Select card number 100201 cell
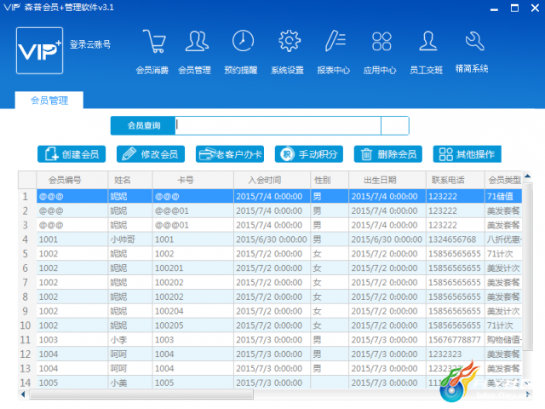This screenshot has height=409, width=545. click(x=193, y=268)
